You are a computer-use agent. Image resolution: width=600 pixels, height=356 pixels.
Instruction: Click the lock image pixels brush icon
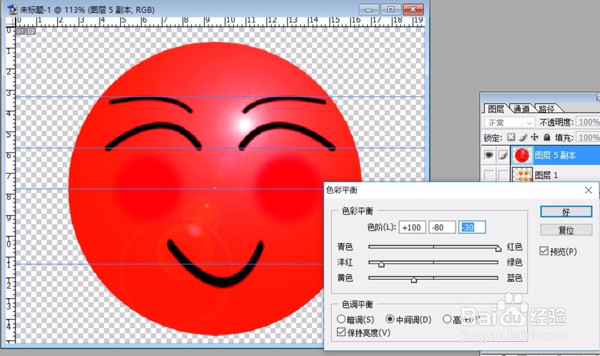pos(523,138)
